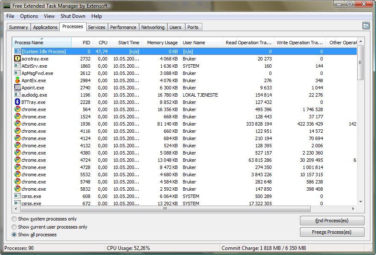Open the Shut Down menu
Image resolution: width=376 pixels, height=255 pixels.
click(x=73, y=16)
